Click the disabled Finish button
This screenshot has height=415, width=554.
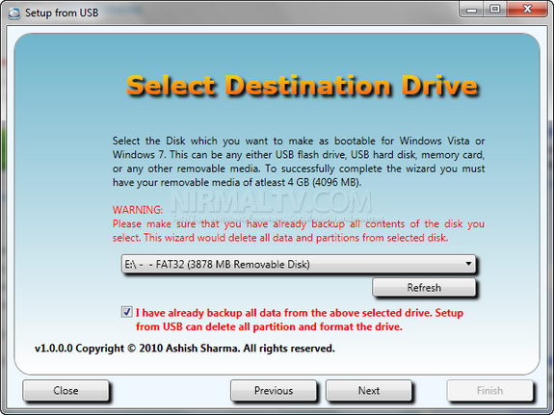[x=489, y=390]
